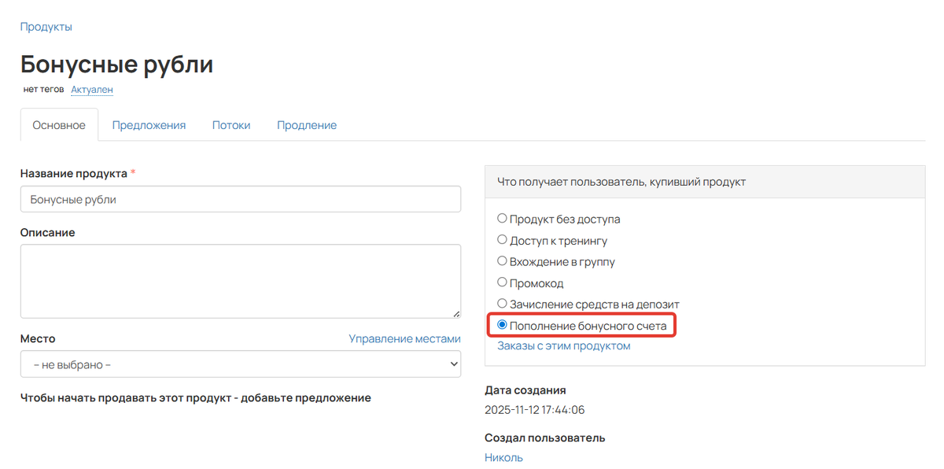Add tags via 'нет тегов' label
This screenshot has width=944, height=469.
click(x=42, y=89)
